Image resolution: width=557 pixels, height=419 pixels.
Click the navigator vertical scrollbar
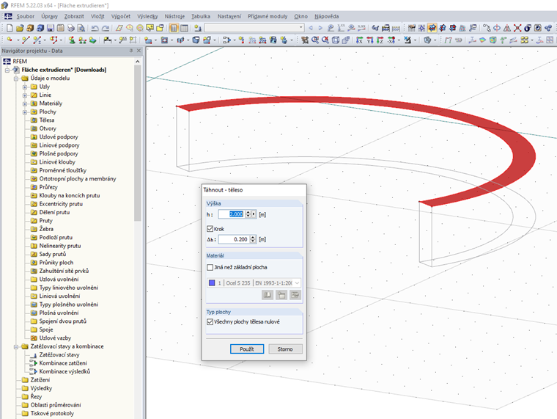[x=138, y=142]
